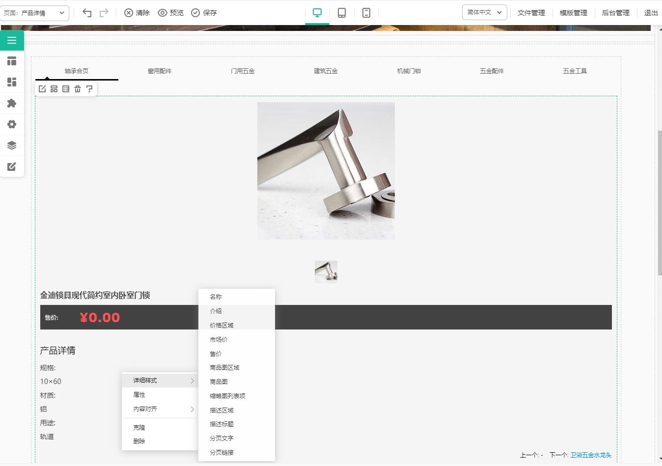Click the 保存 save button
Image resolution: width=662 pixels, height=466 pixels.
tap(204, 13)
